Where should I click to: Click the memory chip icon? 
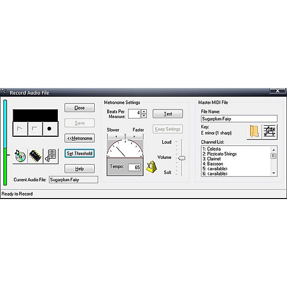pos(35,156)
